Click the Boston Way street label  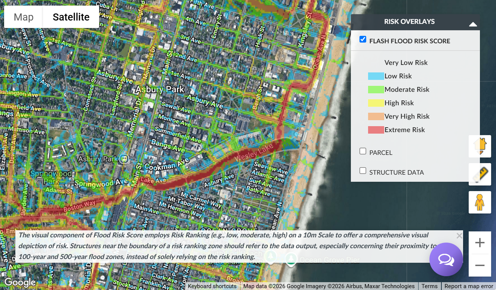pyautogui.click(x=80, y=206)
